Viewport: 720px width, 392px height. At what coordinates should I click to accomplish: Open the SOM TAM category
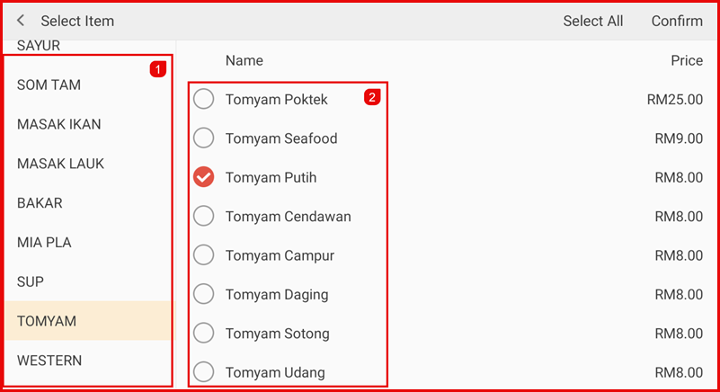(49, 85)
